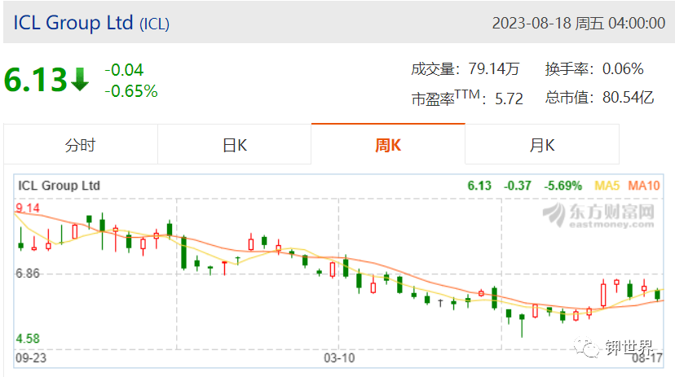Screen dimensions: 675x377
Task: Select the 周K tab
Action: click(x=388, y=145)
